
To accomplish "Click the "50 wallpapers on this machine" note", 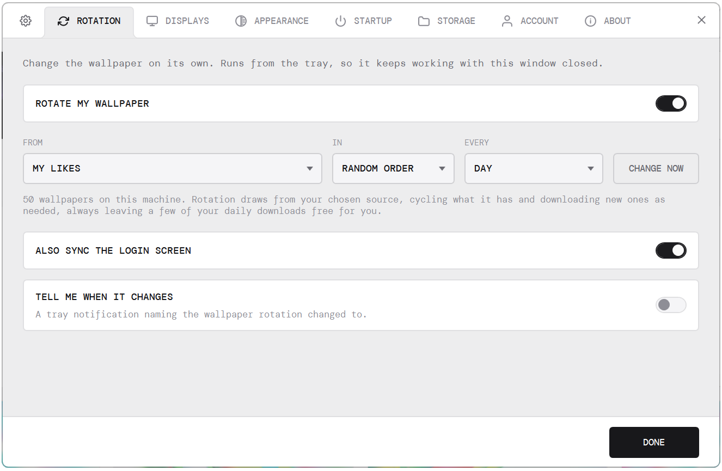I will [x=344, y=205].
